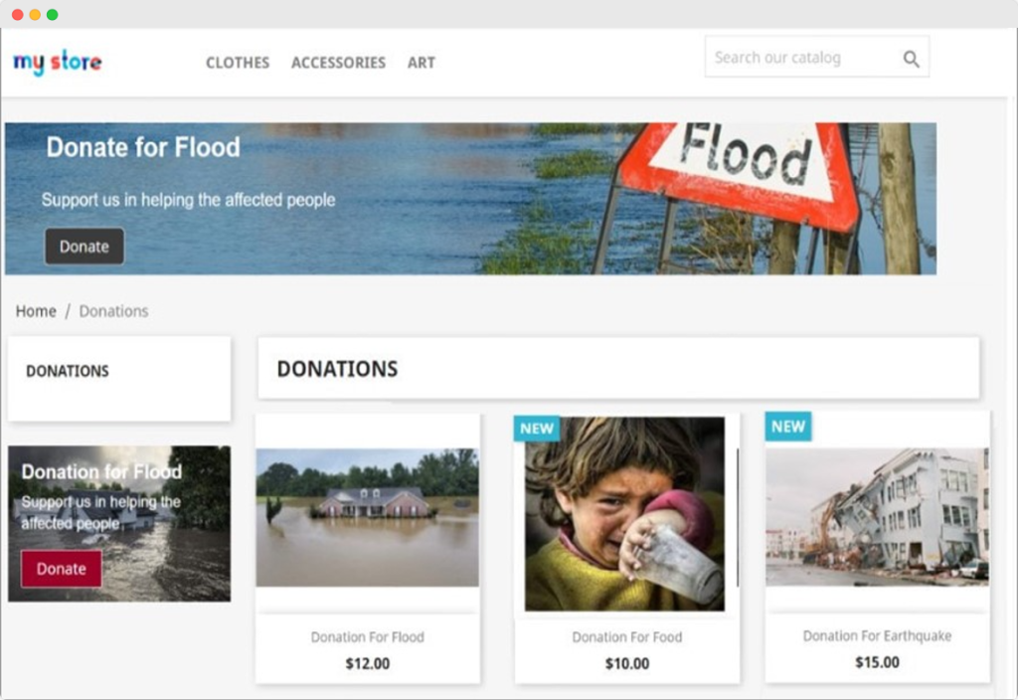Open the Donations sidebar category

click(x=68, y=371)
